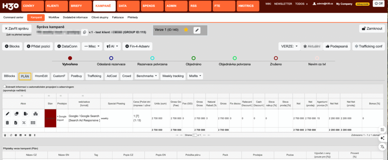Click the pencil edit icon in the Akce column
Screen dimensions: 388x160
8,114
